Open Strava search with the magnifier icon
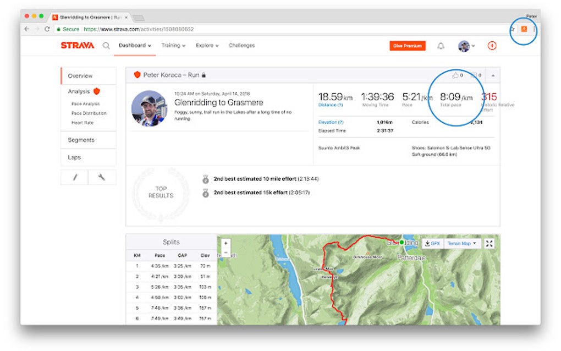Screen dimensions: 561x351 coord(106,46)
